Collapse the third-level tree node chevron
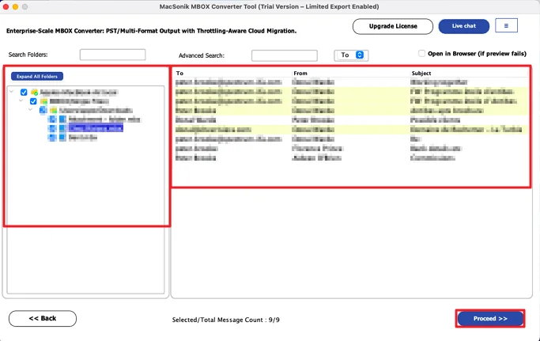 (x=31, y=110)
